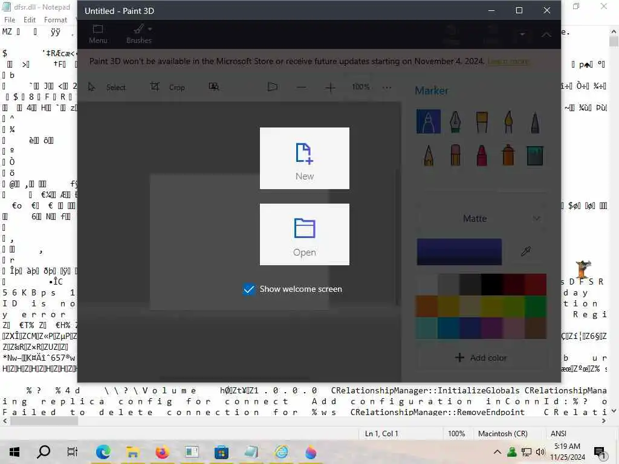619x464 pixels.
Task: Choose the green color swatch
Action: click(x=536, y=306)
